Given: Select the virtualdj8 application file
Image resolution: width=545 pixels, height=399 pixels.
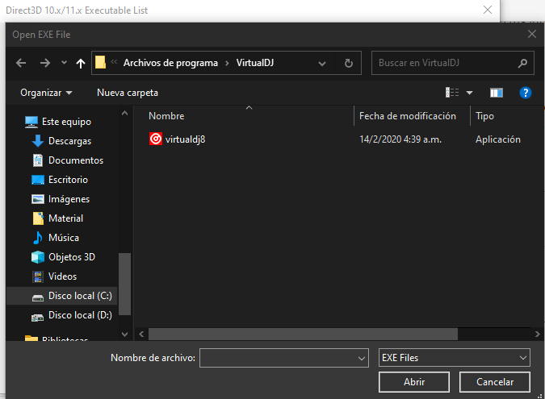Looking at the screenshot, I should (185, 139).
